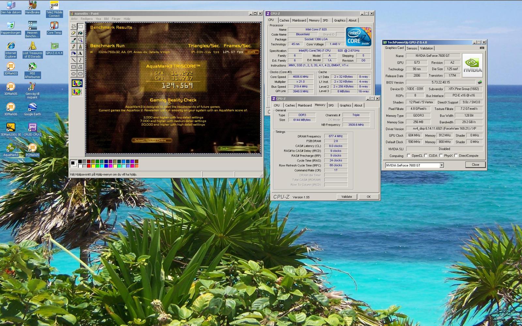The height and width of the screenshot is (326, 522).
Task: Pick the Text tool in Paint
Action: pyautogui.click(x=80, y=53)
